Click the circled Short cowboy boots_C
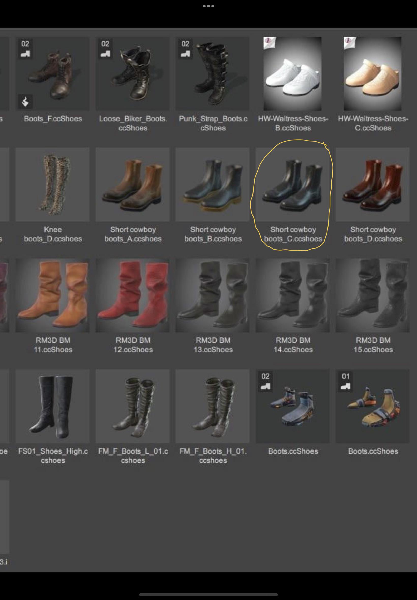Screen dimensions: 417x600 pyautogui.click(x=292, y=184)
